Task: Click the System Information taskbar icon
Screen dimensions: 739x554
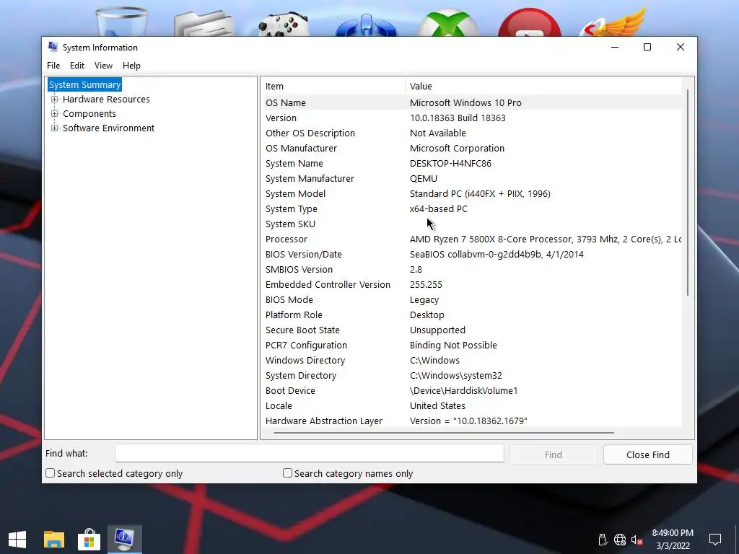Action: click(x=124, y=540)
